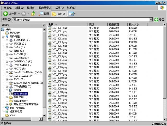Image resolution: width=167 pixels, height=126 pixels.
Task: Open the 檢視(V) menu
Action: point(31,8)
